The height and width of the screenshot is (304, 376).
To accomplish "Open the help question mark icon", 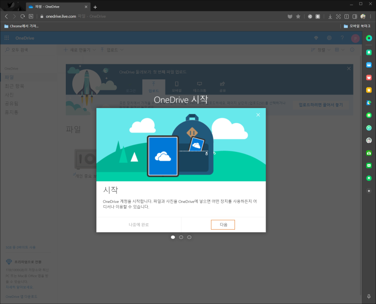I will pyautogui.click(x=342, y=38).
